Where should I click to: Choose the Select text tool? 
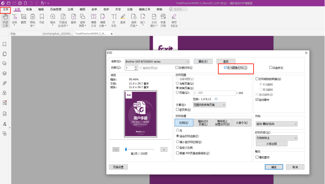coord(14,20)
